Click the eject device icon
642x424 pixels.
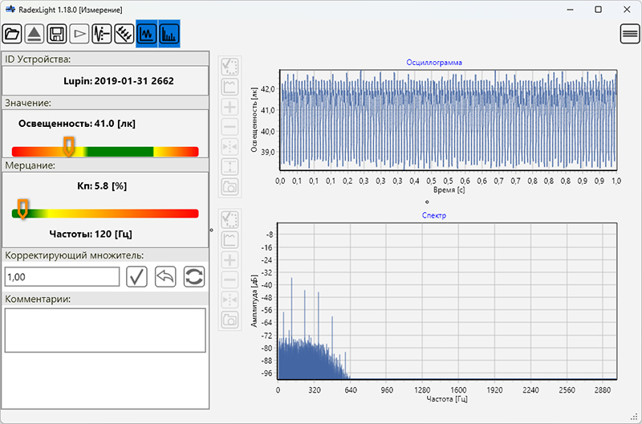click(x=35, y=34)
